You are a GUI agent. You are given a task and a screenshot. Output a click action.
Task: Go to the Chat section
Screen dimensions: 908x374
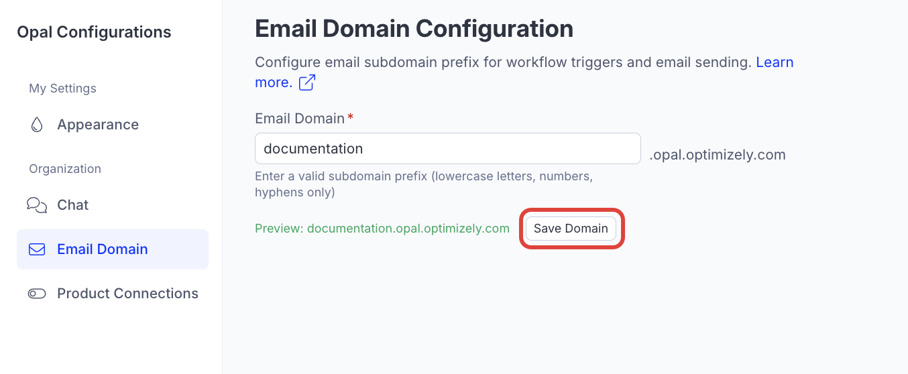(x=72, y=205)
